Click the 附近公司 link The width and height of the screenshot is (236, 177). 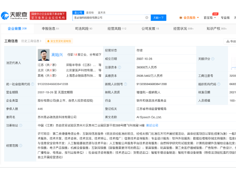click(152, 125)
